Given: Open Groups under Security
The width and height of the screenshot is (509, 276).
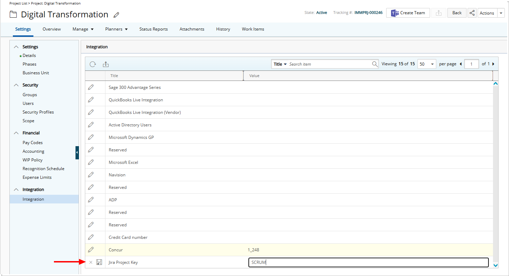Looking at the screenshot, I should pos(30,95).
